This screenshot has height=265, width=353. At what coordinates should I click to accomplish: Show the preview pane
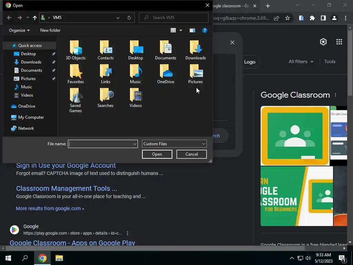(192, 30)
